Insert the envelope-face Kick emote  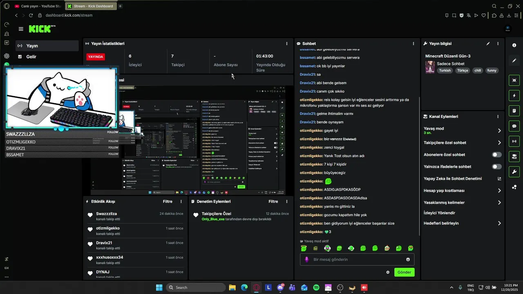pos(315,248)
